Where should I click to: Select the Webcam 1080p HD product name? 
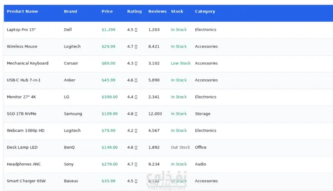[25, 130]
